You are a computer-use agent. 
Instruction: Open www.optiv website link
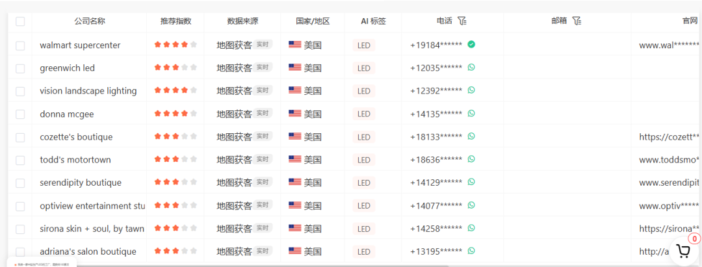(x=669, y=206)
